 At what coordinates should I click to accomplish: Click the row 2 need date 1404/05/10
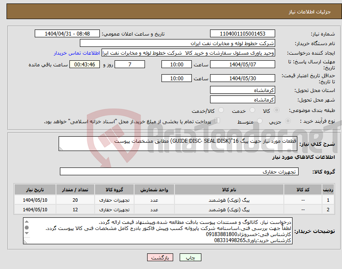click(x=35, y=210)
